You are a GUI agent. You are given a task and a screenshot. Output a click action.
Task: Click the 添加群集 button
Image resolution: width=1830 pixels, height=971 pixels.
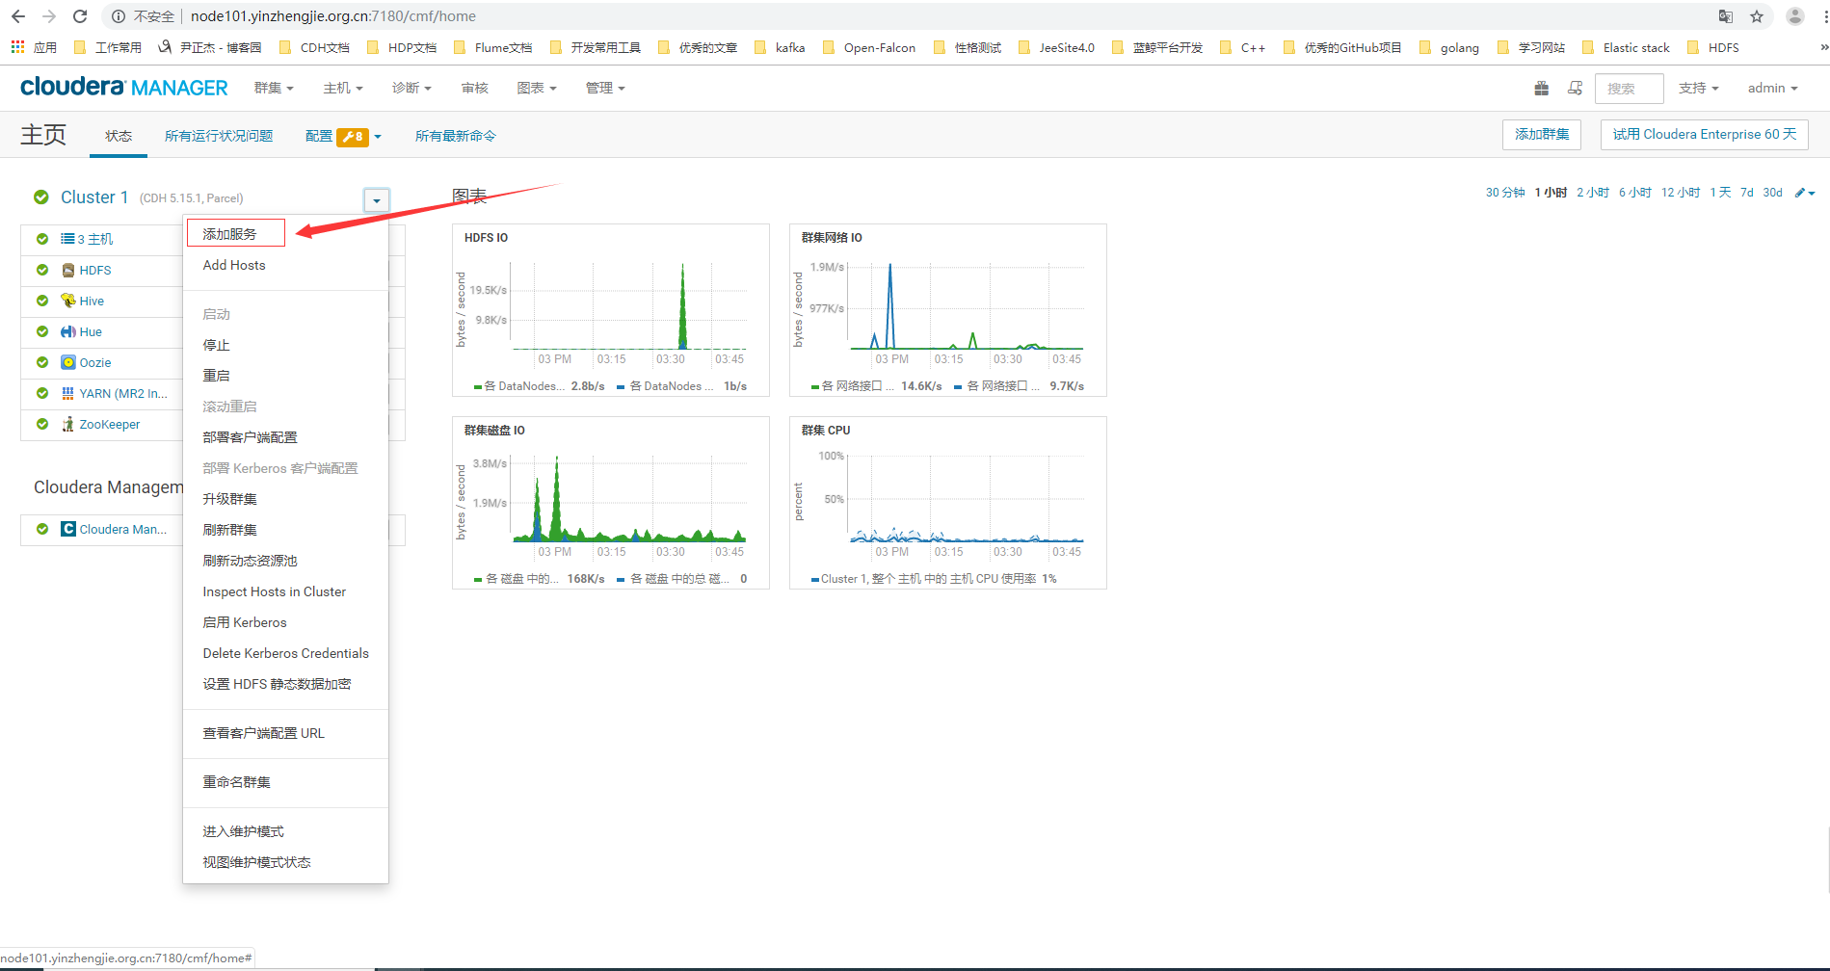coord(1542,135)
